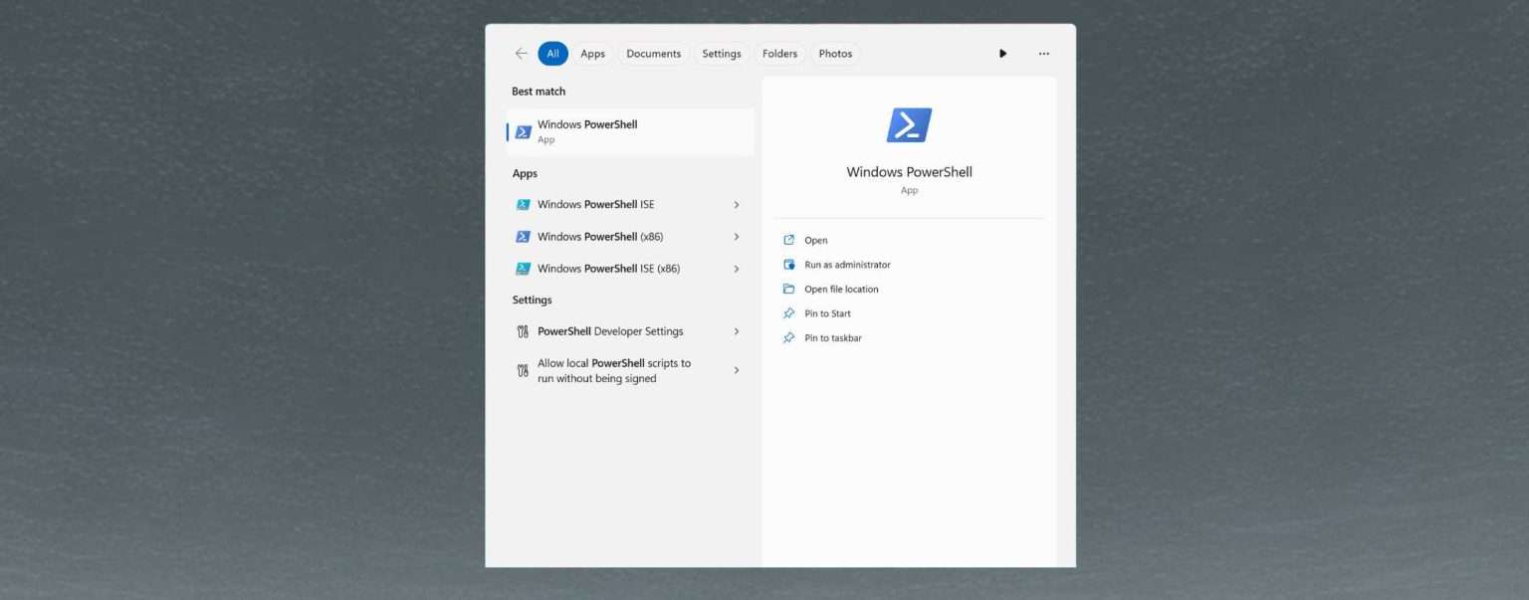Click the PowerShell ISE (x86) app icon
The width and height of the screenshot is (1529, 600).
point(523,269)
